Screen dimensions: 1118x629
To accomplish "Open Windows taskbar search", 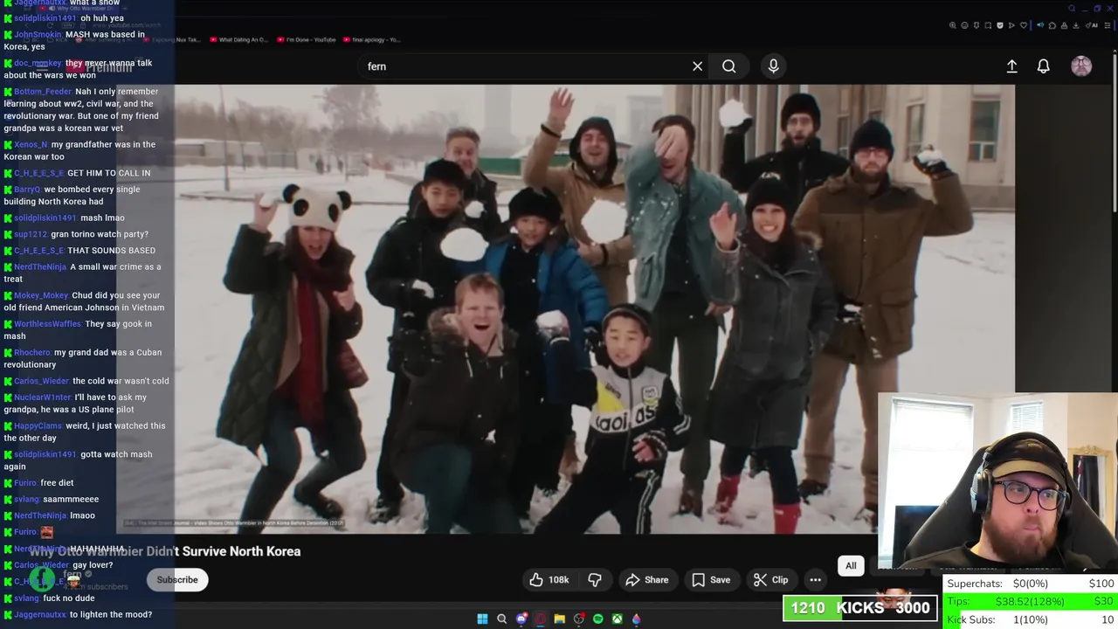I will pos(501,619).
